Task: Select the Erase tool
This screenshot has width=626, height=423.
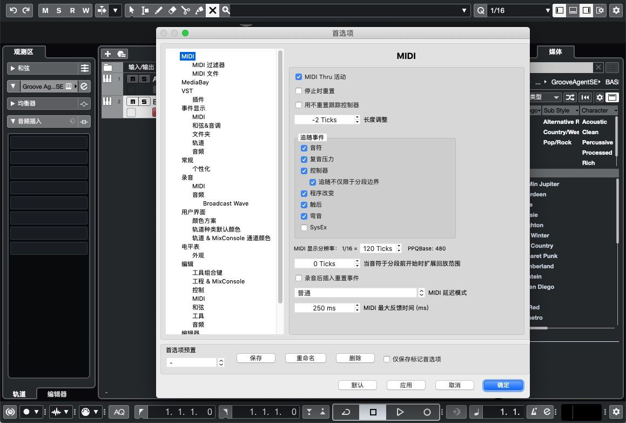Action: (172, 10)
